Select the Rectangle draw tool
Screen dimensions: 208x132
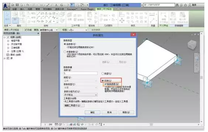(42, 13)
